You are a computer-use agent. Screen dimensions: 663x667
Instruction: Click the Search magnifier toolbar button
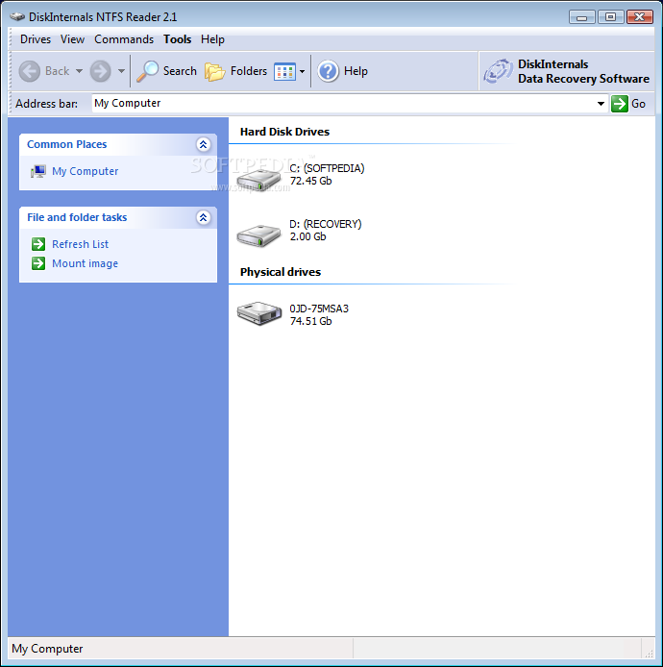click(x=166, y=71)
